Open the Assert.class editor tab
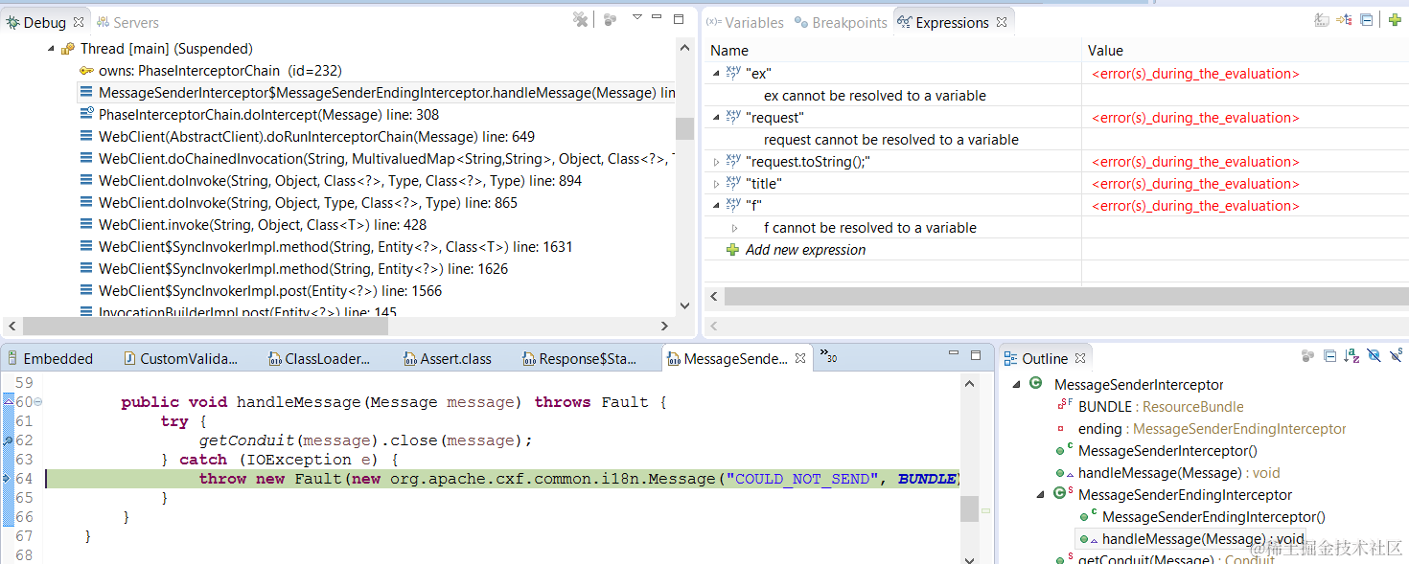Screen dimensions: 1409x564 pyautogui.click(x=447, y=358)
